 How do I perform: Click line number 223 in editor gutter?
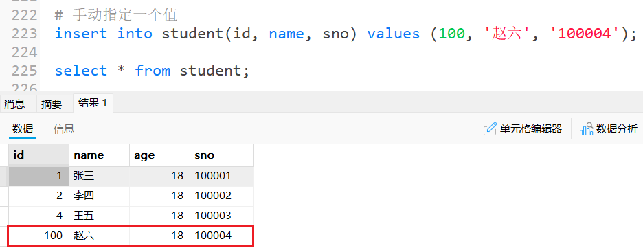(24, 34)
